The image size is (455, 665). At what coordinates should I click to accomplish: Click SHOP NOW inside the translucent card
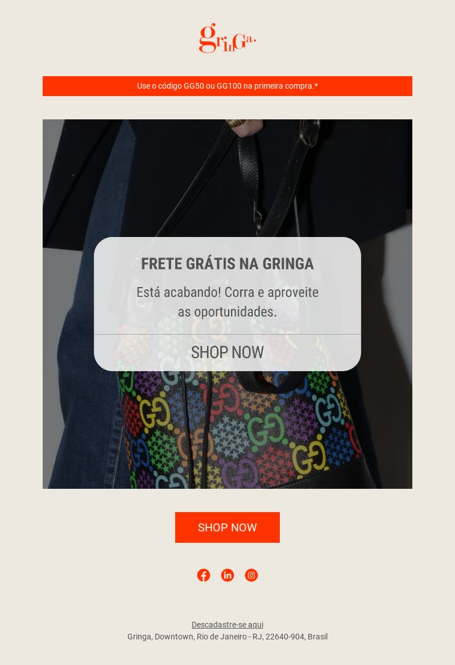click(x=227, y=352)
